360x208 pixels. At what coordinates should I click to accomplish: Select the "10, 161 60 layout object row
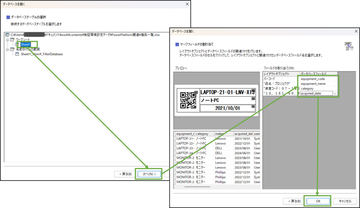point(281,94)
